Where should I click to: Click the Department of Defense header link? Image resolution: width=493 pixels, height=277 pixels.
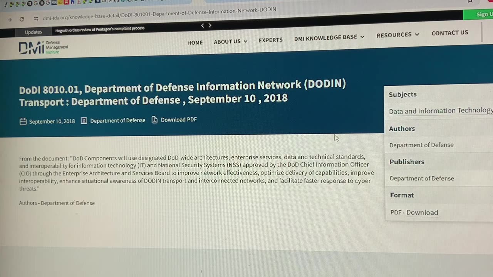click(117, 120)
